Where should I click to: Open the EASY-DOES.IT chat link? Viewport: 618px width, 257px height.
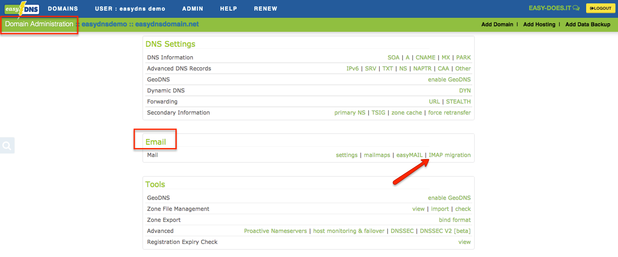(x=554, y=8)
